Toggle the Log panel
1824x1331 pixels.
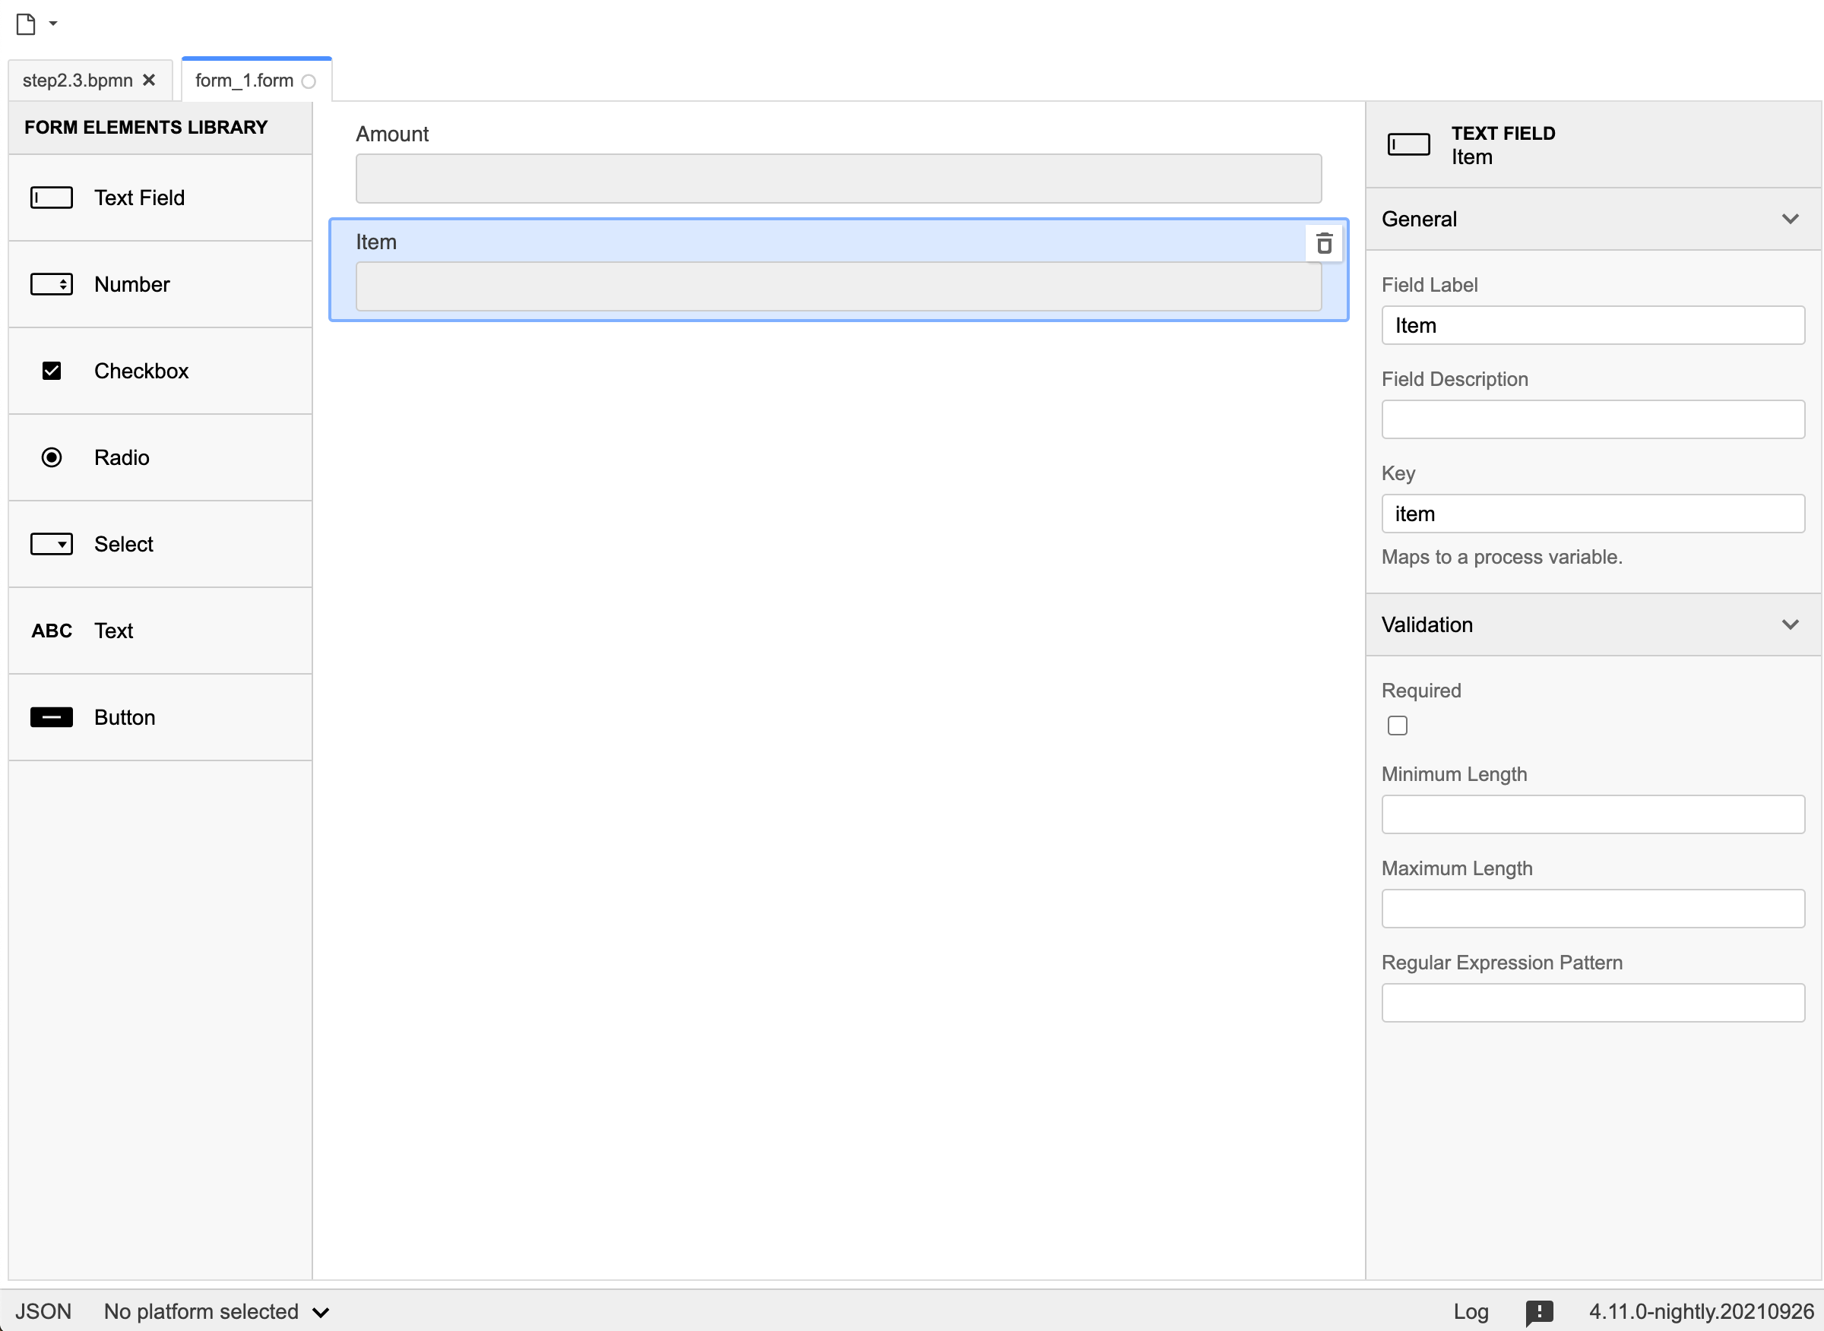coord(1470,1312)
